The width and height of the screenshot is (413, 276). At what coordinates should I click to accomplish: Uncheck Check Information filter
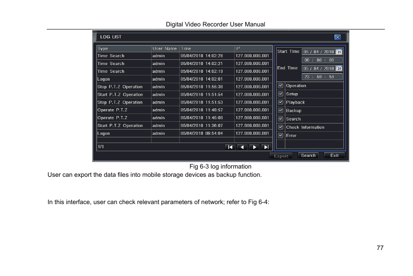point(281,127)
